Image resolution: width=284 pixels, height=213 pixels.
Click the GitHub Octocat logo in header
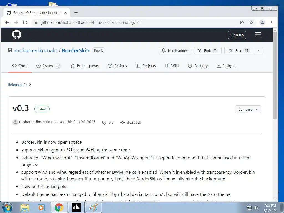[17, 34]
